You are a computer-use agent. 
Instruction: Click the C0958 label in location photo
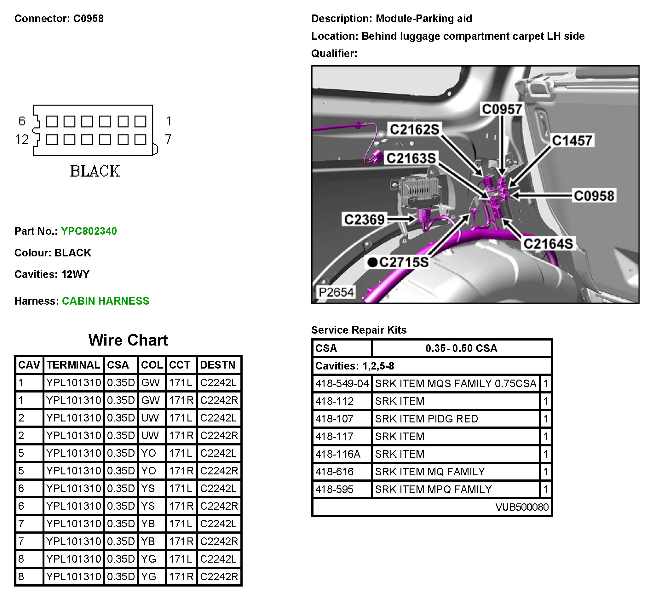[594, 196]
